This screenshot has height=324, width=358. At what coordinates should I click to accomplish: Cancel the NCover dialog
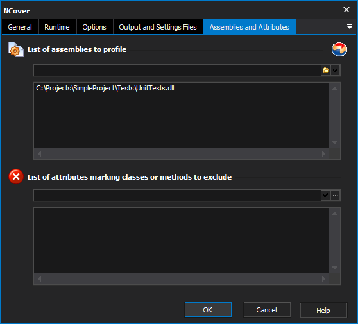[267, 310]
